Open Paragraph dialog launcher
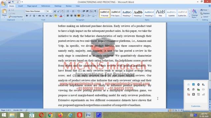The image size is (211, 118). (96, 20)
